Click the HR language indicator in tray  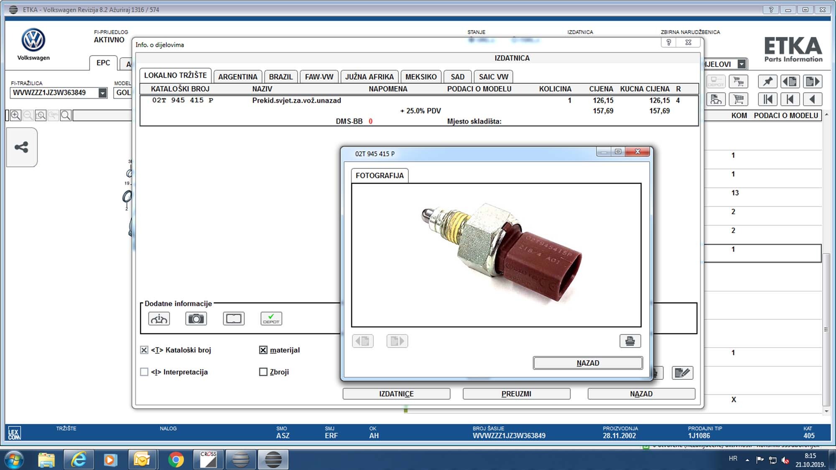[x=733, y=458]
